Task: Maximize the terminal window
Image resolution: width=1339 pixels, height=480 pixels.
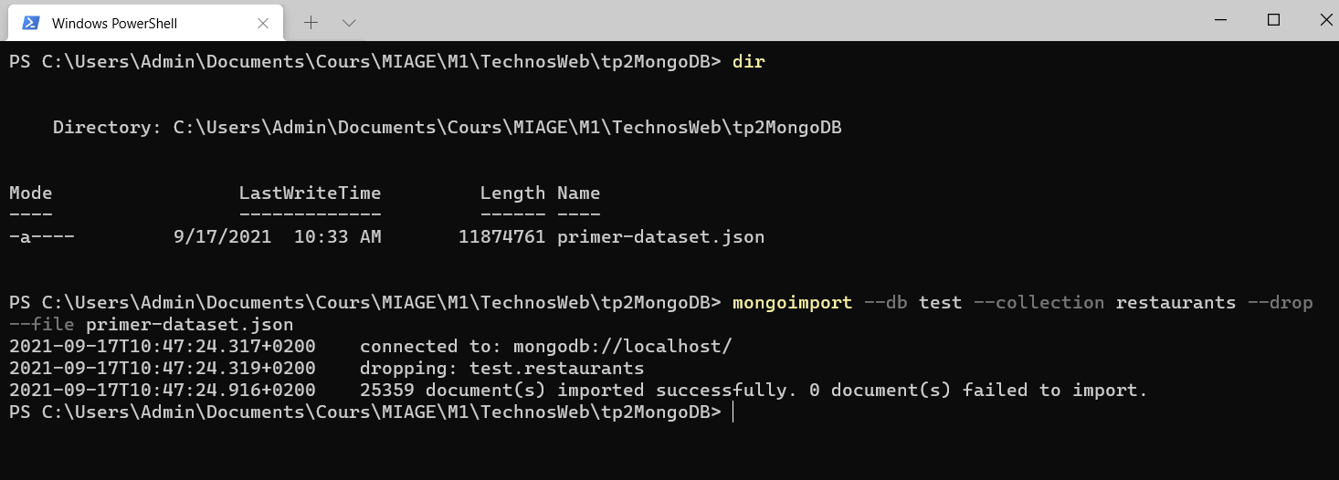Action: coord(1273,20)
